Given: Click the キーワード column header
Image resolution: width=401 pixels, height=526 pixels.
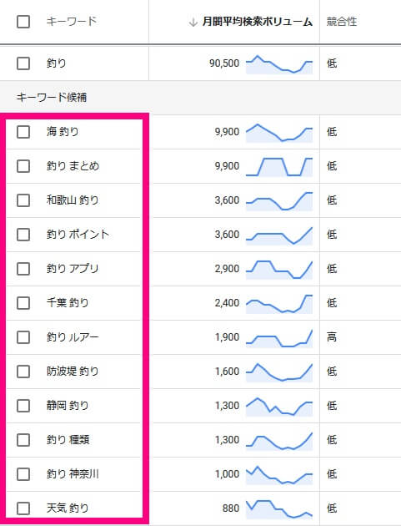Looking at the screenshot, I should coord(72,22).
